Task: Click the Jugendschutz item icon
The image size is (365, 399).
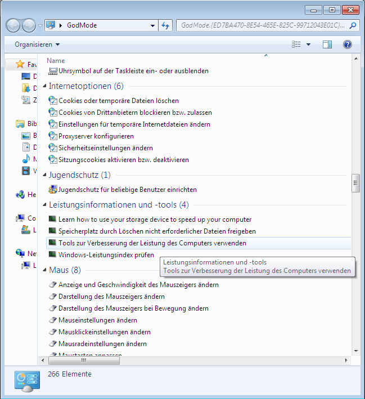Action: point(53,190)
